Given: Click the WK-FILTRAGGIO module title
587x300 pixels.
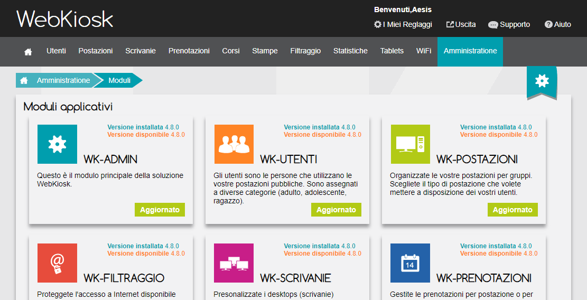Looking at the screenshot, I should [124, 278].
